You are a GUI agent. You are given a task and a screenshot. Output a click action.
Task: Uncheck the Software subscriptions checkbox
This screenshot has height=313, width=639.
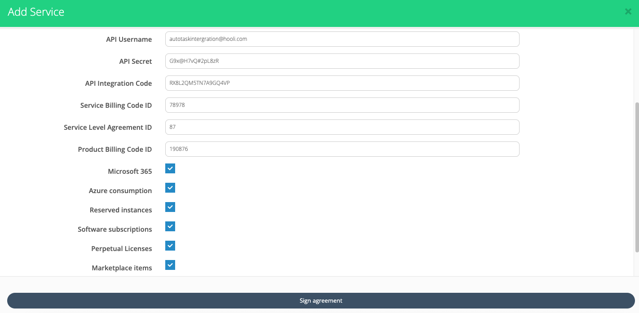click(x=170, y=226)
